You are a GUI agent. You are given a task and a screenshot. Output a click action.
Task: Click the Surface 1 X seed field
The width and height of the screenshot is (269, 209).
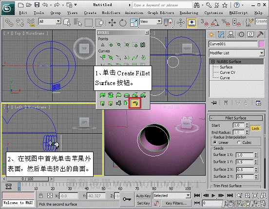click(x=245, y=155)
